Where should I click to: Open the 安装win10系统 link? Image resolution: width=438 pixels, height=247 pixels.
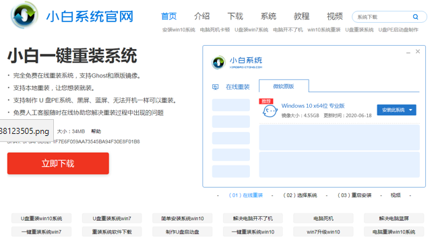tap(179, 30)
